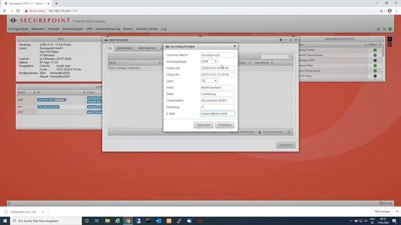Screen dimensions: 401x225
Task: Open the downloaded configuration file options arrow
Action: [43, 212]
